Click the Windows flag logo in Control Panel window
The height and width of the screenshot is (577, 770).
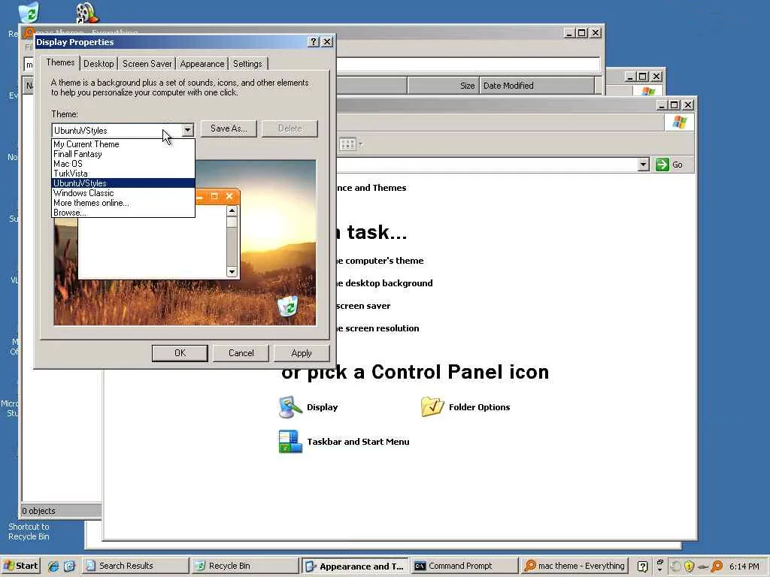[x=679, y=122]
